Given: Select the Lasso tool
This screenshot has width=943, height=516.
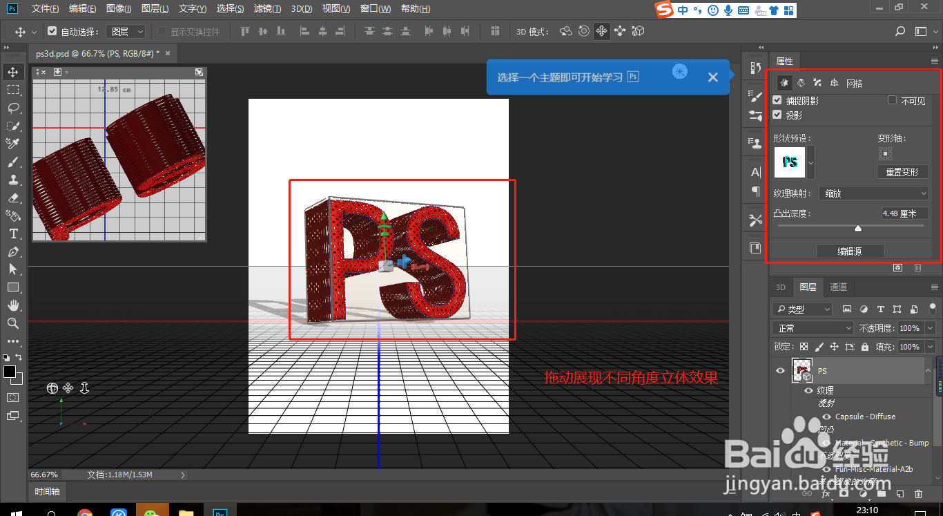Looking at the screenshot, I should [x=13, y=108].
